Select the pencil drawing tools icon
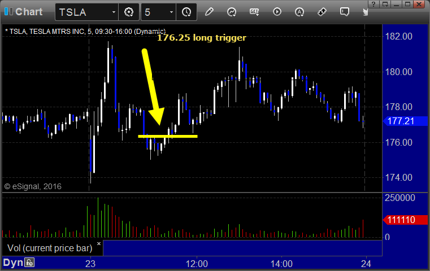 coord(209,12)
